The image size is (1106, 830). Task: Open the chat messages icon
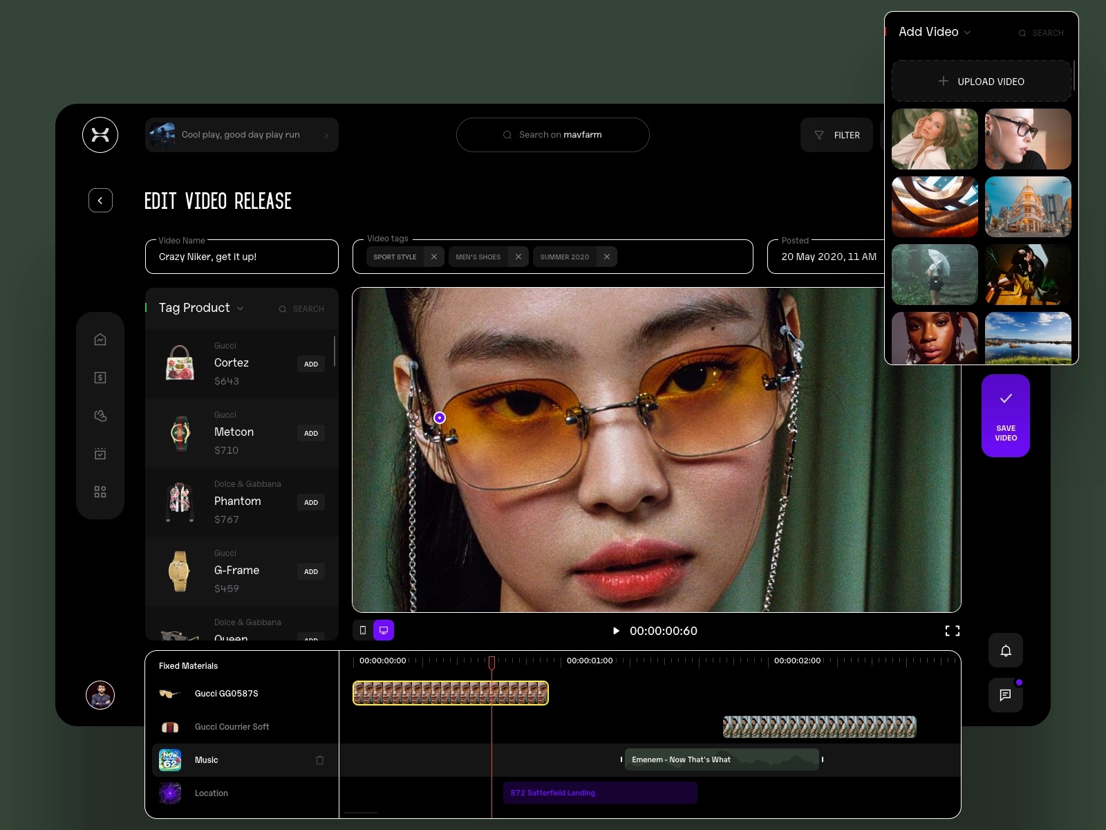coord(1006,695)
